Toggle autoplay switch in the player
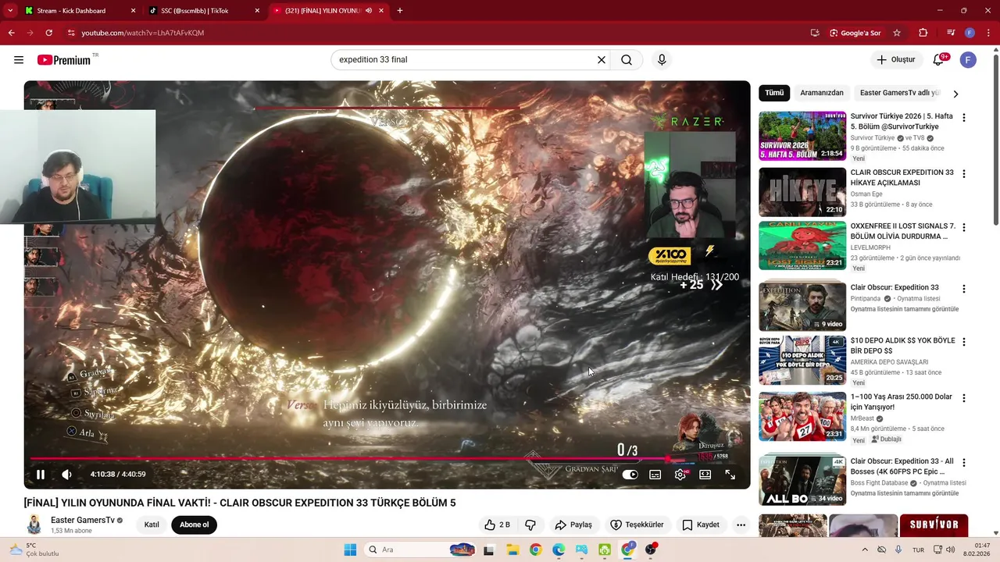Screen dimensions: 1000x562 pyautogui.click(x=630, y=474)
